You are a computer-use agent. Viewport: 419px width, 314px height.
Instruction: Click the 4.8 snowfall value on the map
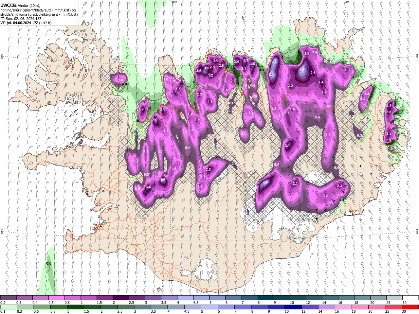click(x=274, y=62)
